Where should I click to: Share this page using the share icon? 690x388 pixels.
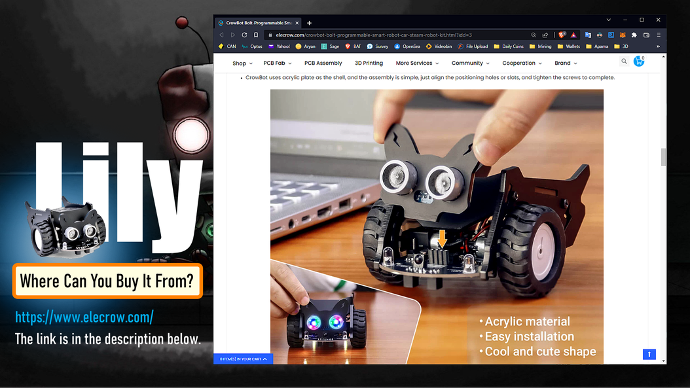tap(545, 35)
